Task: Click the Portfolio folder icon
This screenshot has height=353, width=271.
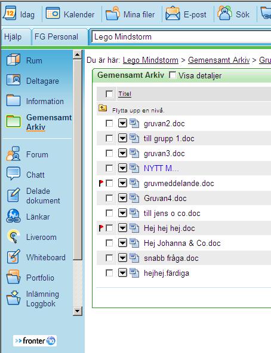Action: coord(13,277)
